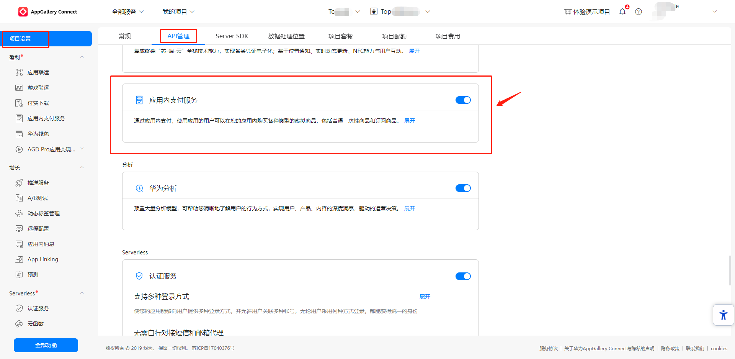Click the Android app icon beside Top

pyautogui.click(x=374, y=11)
